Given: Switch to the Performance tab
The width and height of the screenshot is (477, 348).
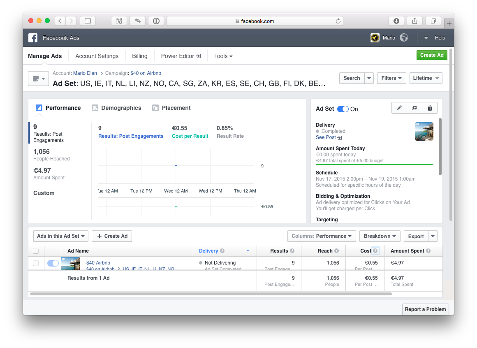Looking at the screenshot, I should [58, 108].
